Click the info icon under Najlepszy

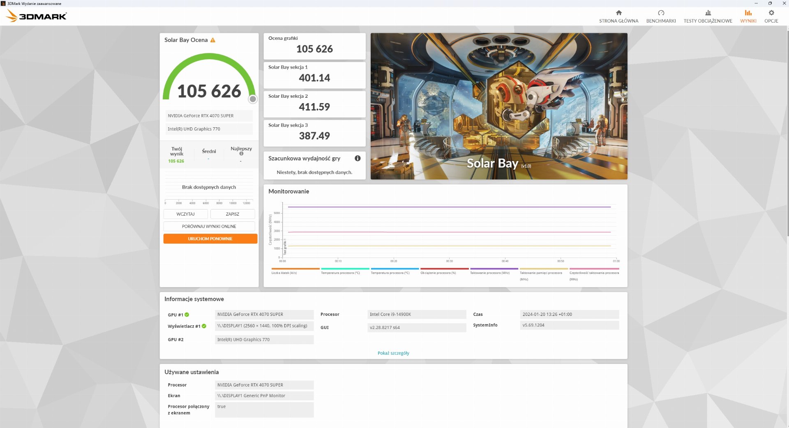[241, 154]
